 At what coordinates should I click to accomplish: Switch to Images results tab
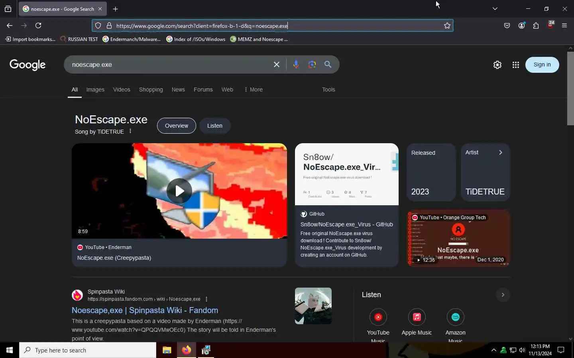click(x=95, y=89)
